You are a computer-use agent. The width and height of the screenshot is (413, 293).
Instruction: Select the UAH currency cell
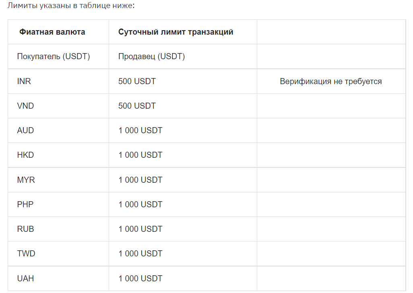coord(25,279)
